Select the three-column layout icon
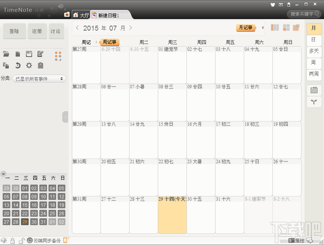 point(275,28)
